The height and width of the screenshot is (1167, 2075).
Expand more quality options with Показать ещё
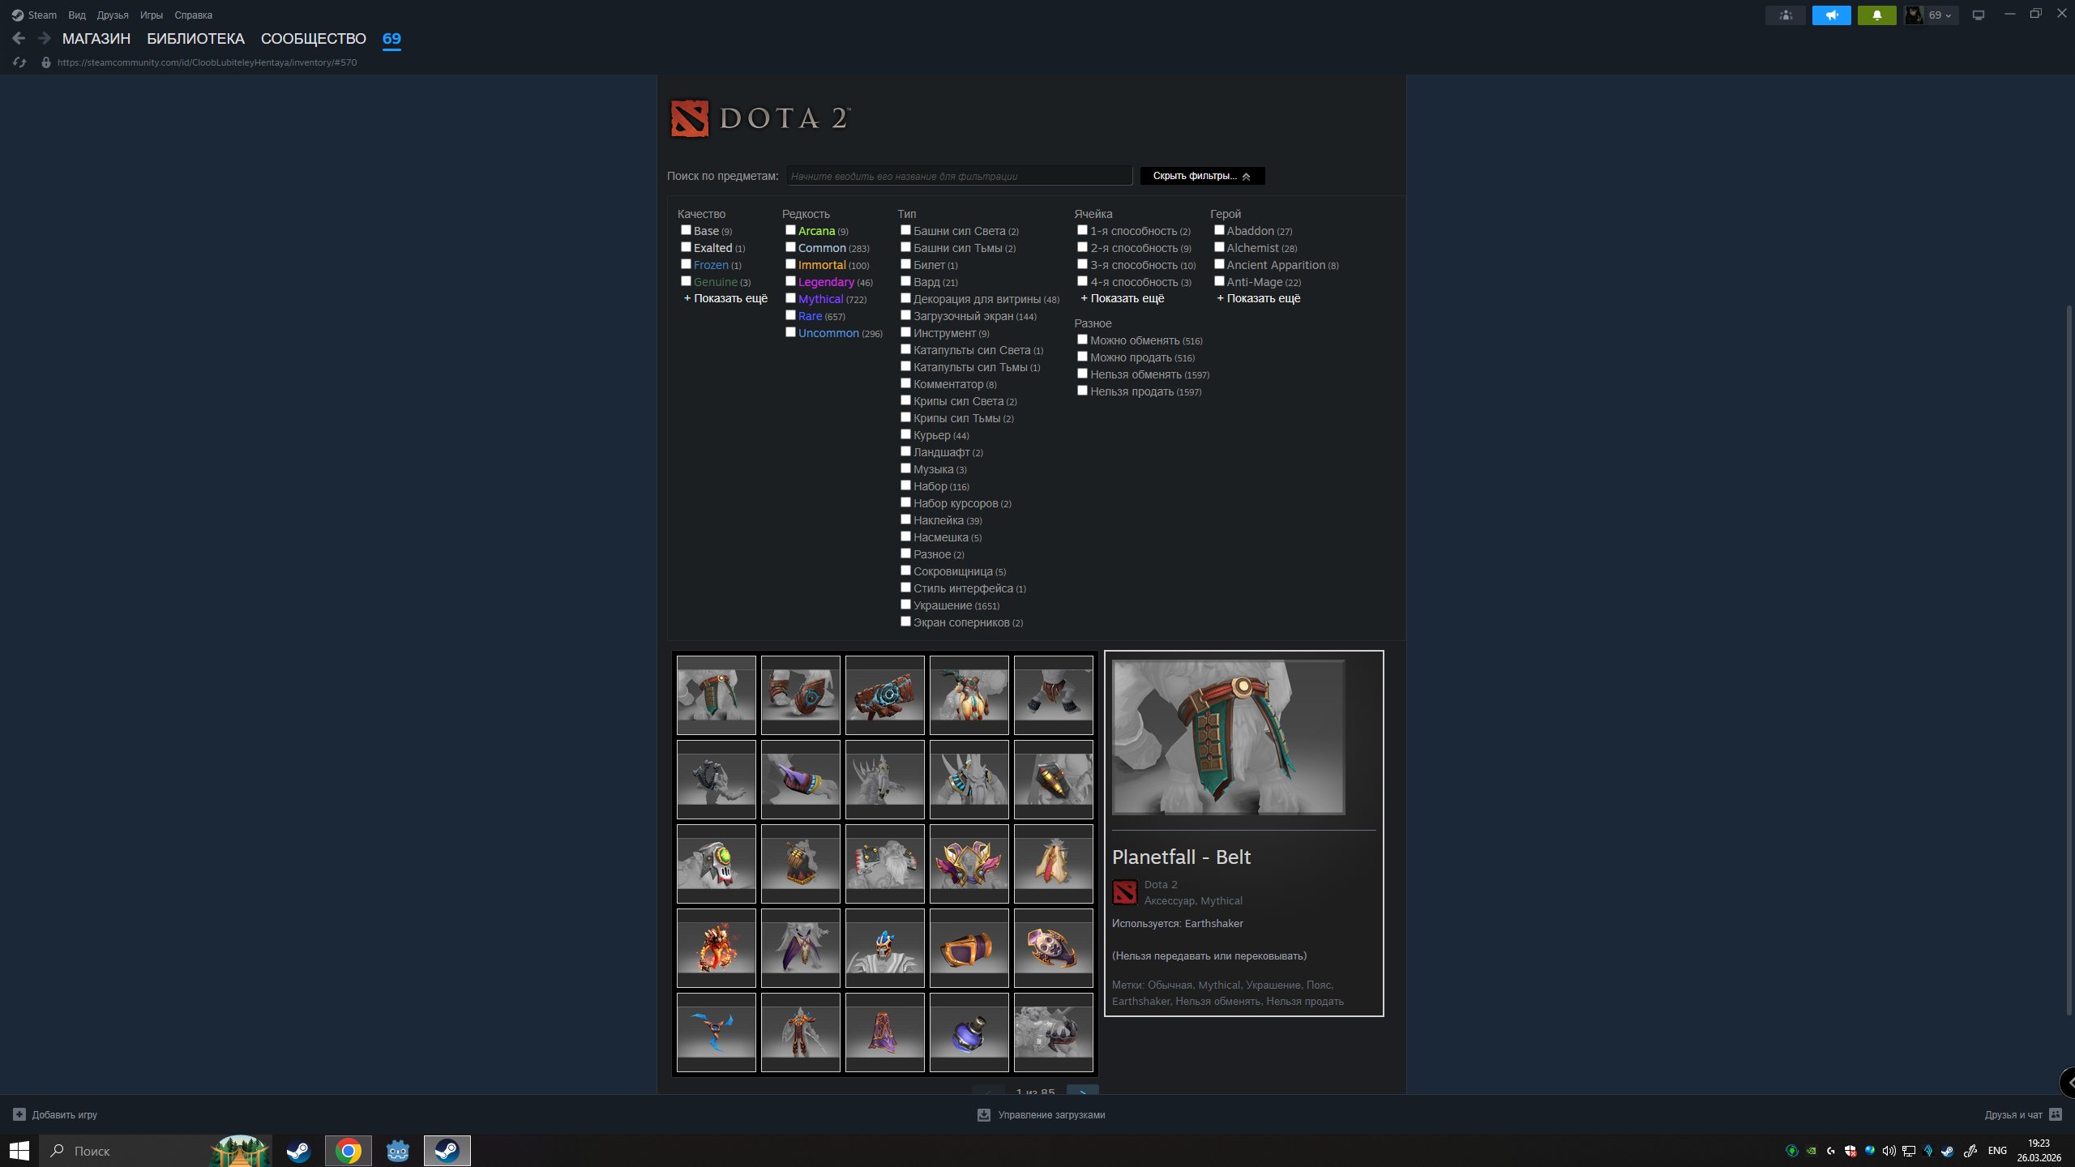[x=725, y=298]
